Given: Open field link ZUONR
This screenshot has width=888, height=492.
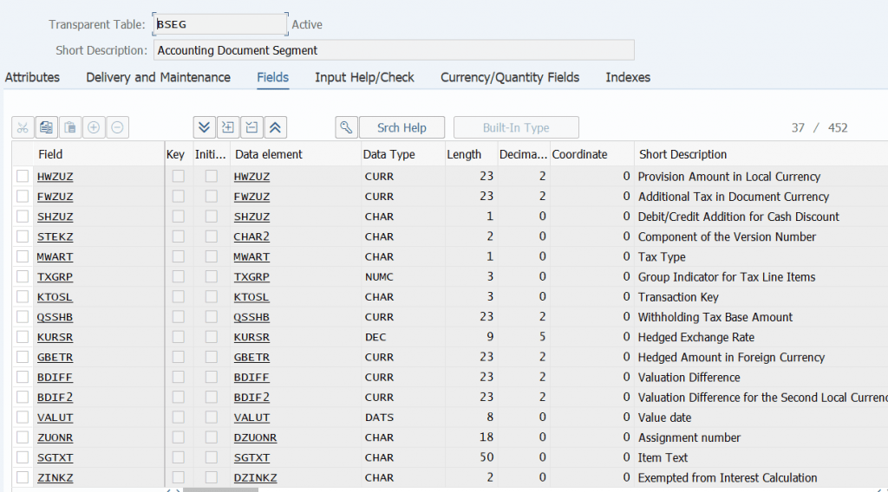Looking at the screenshot, I should (x=55, y=437).
